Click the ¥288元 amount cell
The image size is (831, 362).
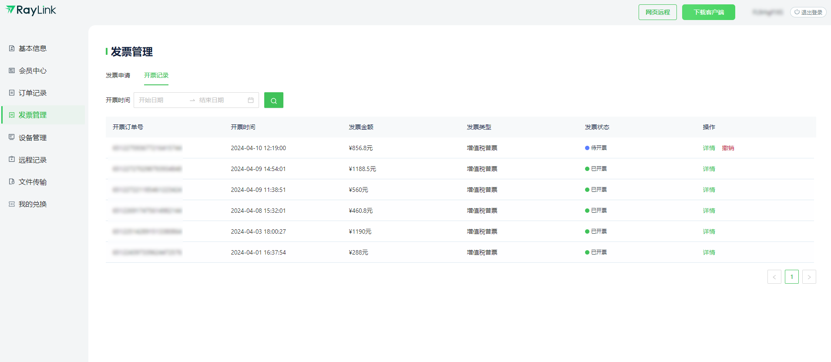coord(358,252)
